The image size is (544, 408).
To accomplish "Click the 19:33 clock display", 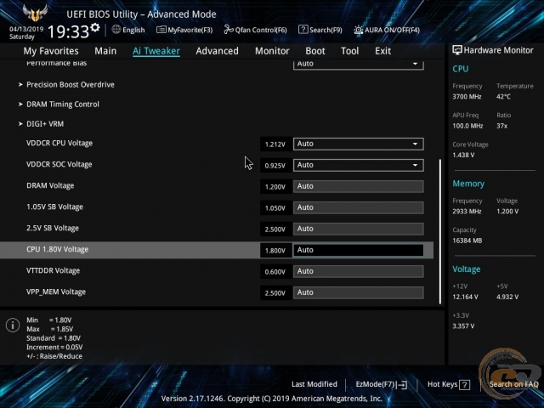I will [x=68, y=32].
